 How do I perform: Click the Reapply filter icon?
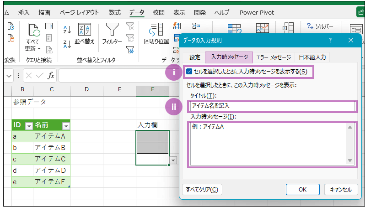130,38
